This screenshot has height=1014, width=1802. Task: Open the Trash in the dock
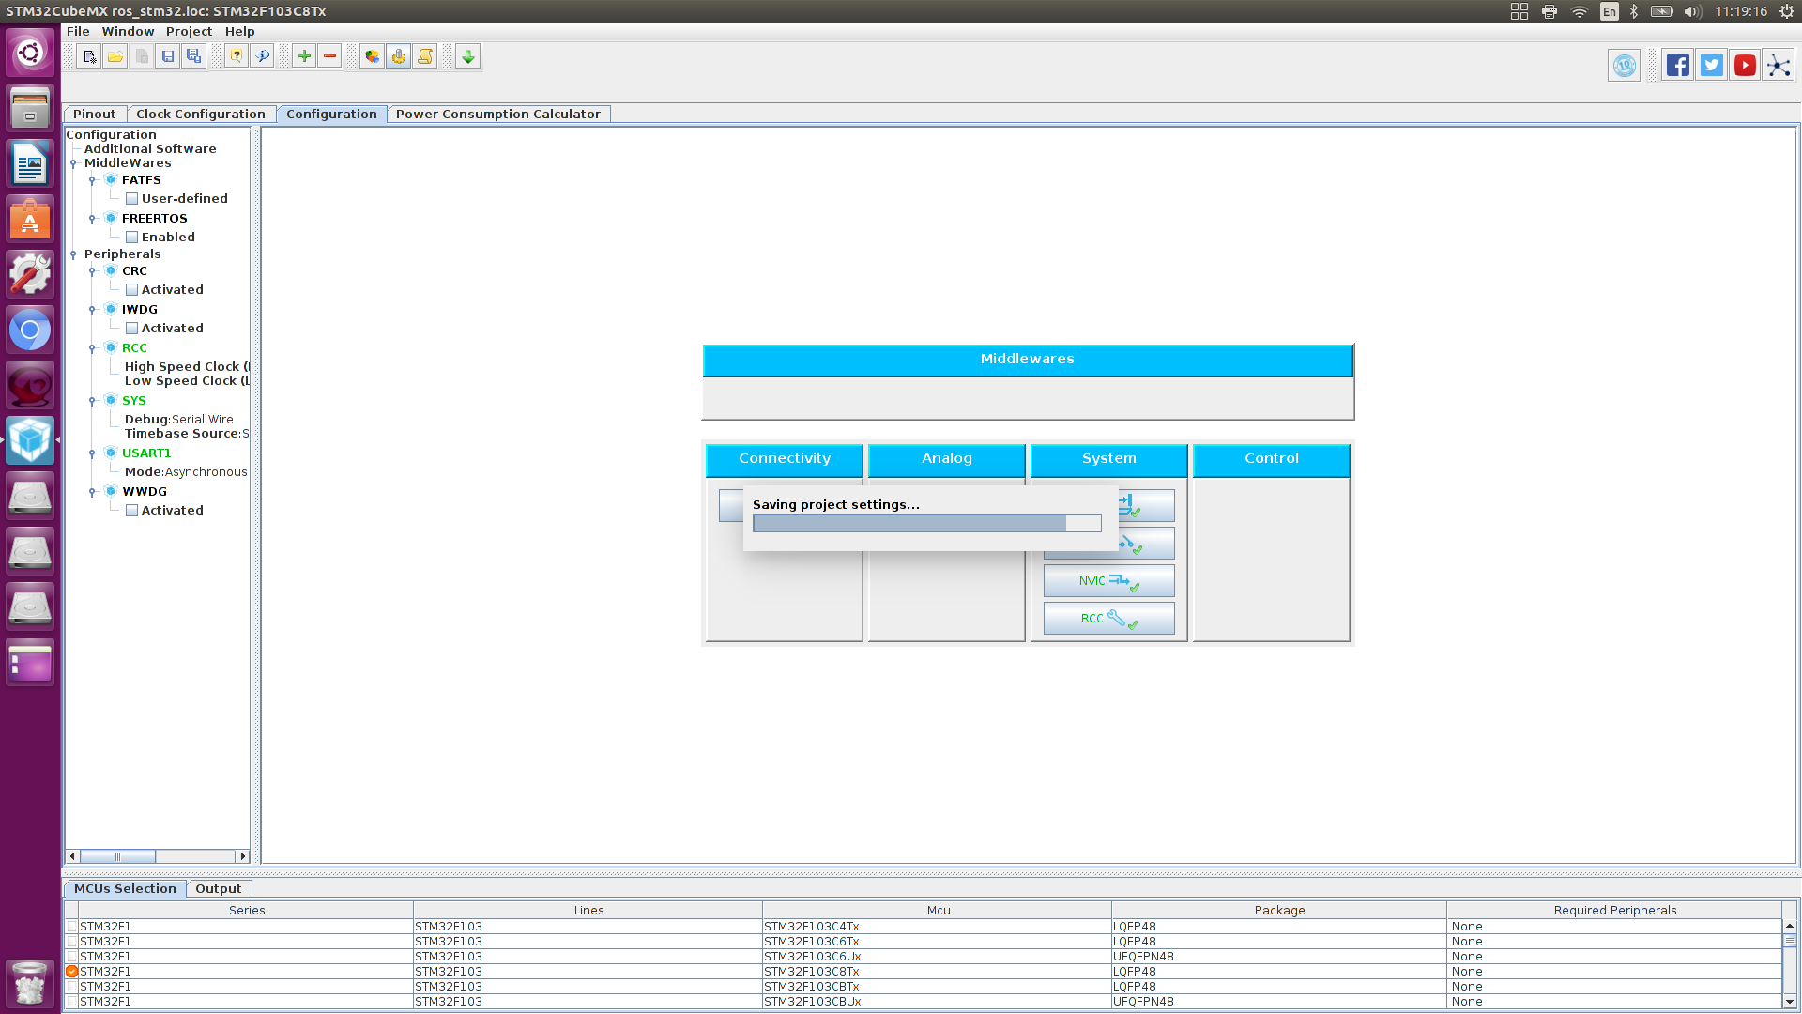tap(30, 984)
